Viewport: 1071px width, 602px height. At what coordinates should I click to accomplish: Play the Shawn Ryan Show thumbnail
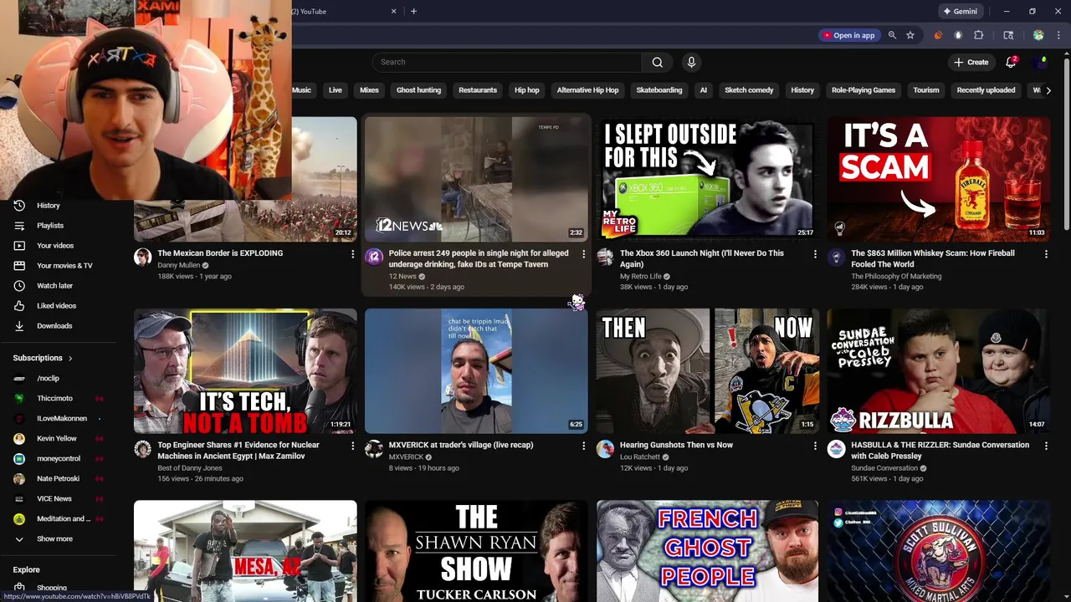click(476, 551)
